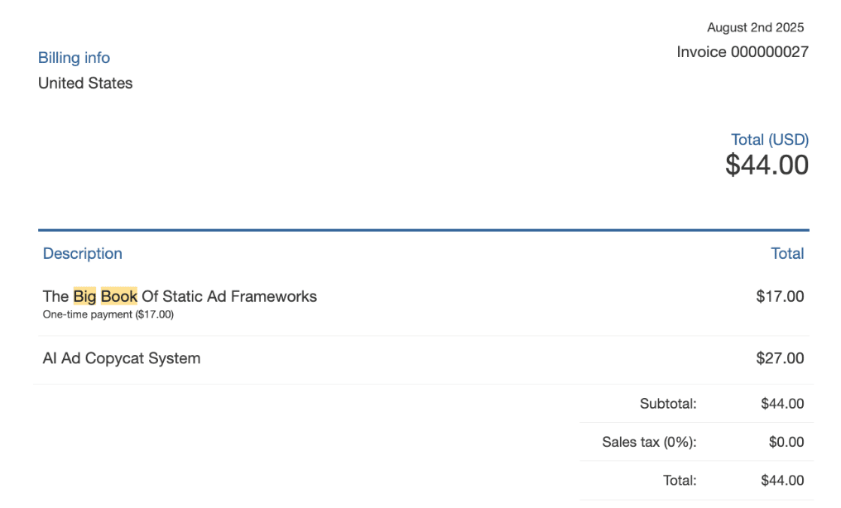Click the August 2nd 2025 date

pyautogui.click(x=755, y=28)
